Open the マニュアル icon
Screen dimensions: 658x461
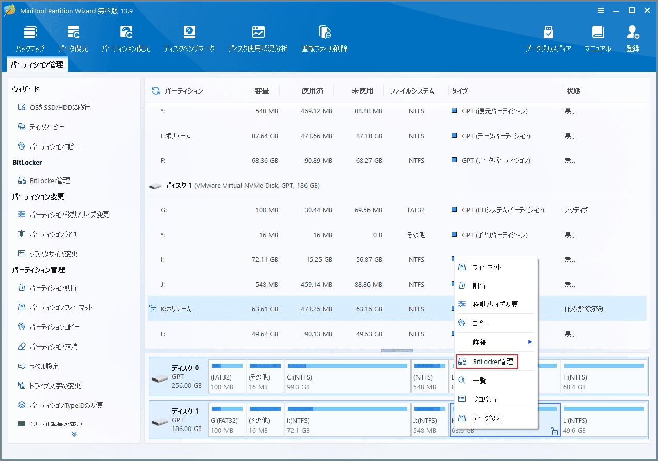pyautogui.click(x=598, y=38)
